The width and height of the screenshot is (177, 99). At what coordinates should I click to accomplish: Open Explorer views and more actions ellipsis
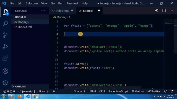pos(43,11)
